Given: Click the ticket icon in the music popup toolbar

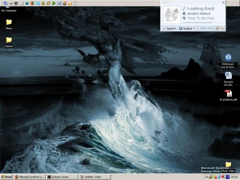Looking at the screenshot, I should 217,28.
